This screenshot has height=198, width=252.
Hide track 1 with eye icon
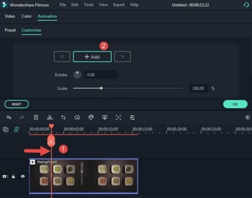[23, 176]
